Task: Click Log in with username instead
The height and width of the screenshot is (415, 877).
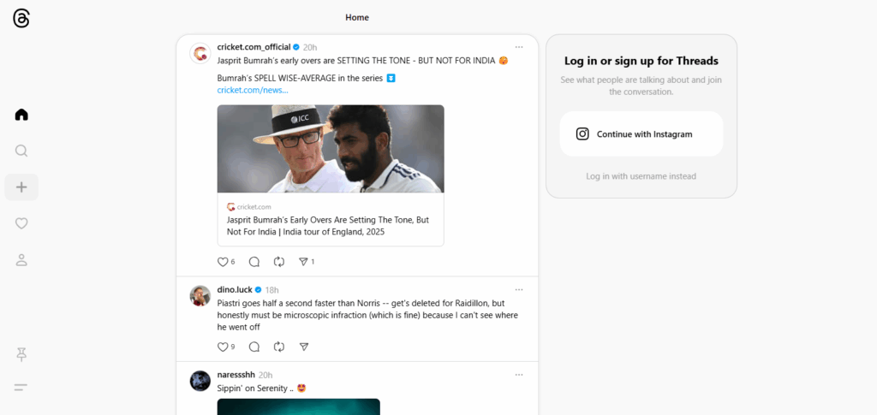Action: (x=641, y=176)
